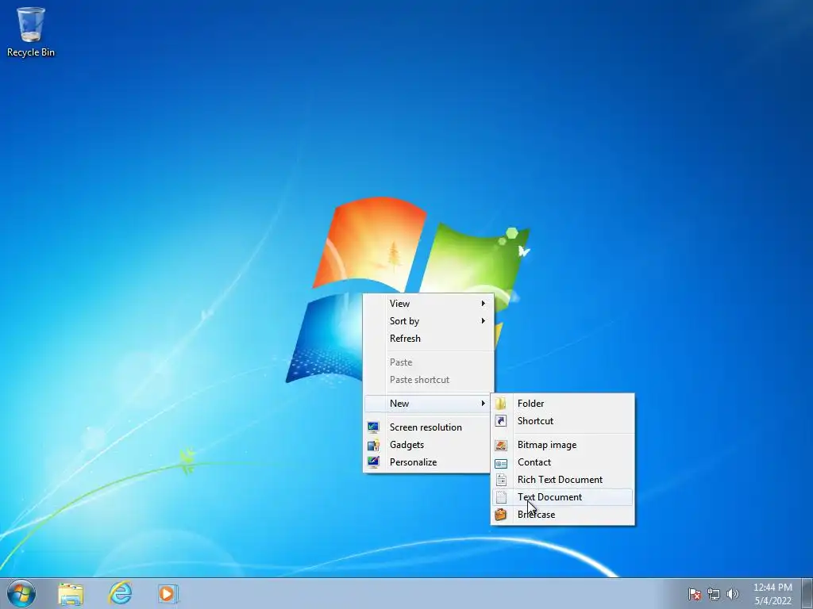This screenshot has height=609, width=813.
Task: Choose Personalize from the context menu
Action: point(428,462)
